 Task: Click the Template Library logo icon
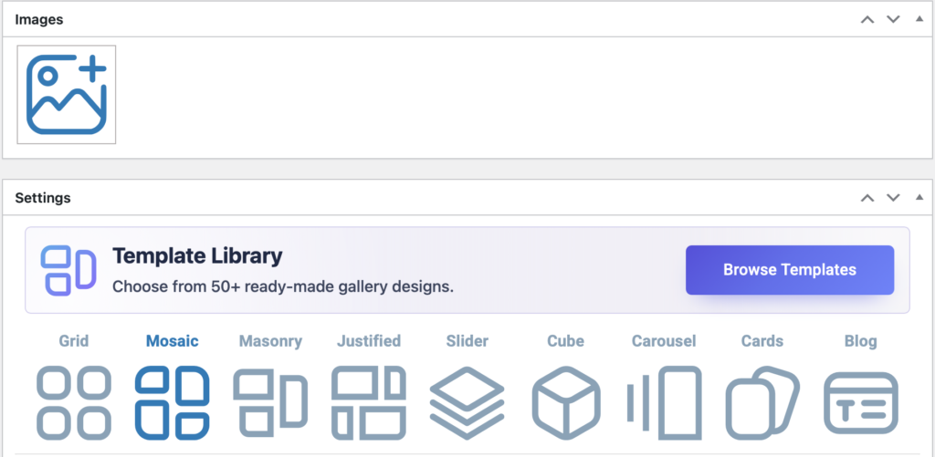pos(68,270)
